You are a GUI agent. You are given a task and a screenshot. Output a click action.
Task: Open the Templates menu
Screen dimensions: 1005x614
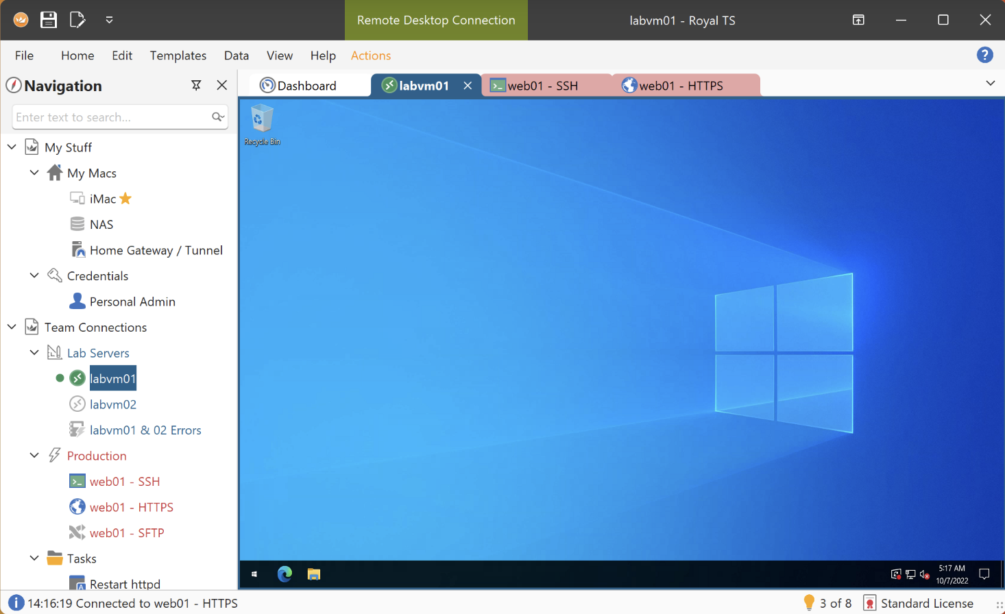(x=178, y=56)
